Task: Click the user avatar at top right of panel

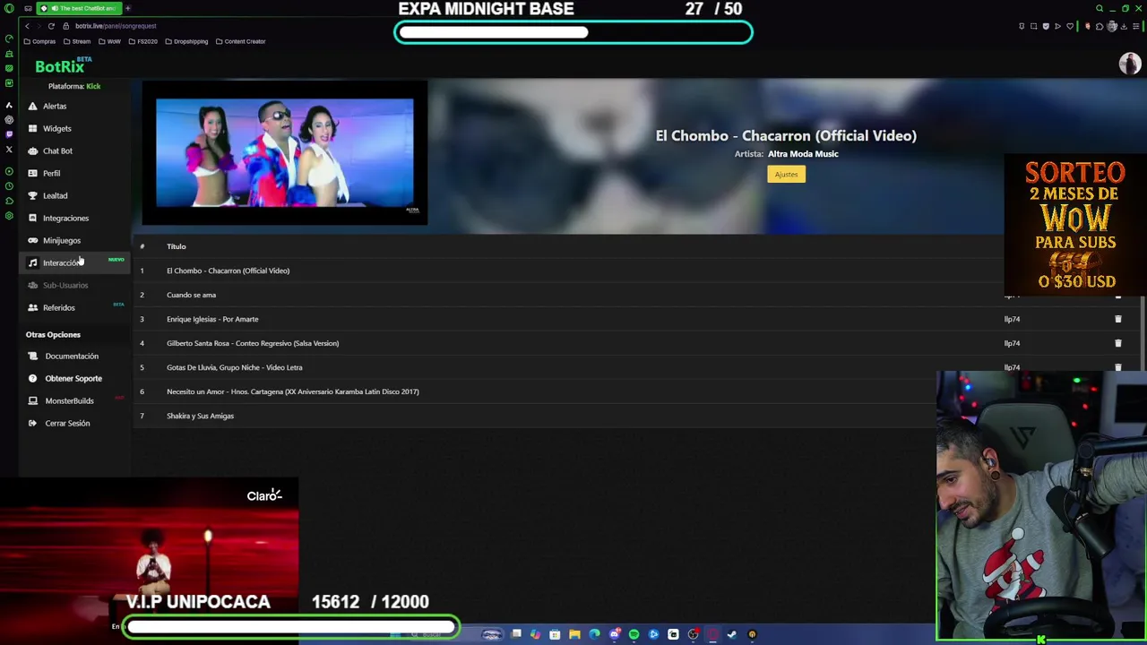Action: tap(1129, 64)
